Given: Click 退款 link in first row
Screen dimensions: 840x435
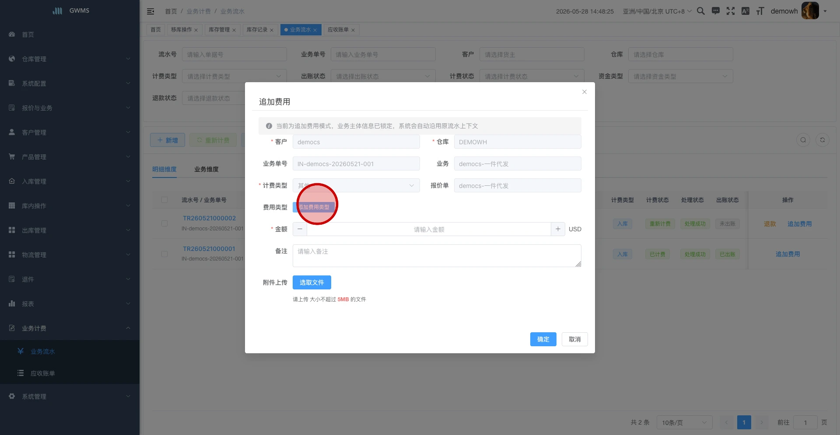Looking at the screenshot, I should click(x=770, y=224).
